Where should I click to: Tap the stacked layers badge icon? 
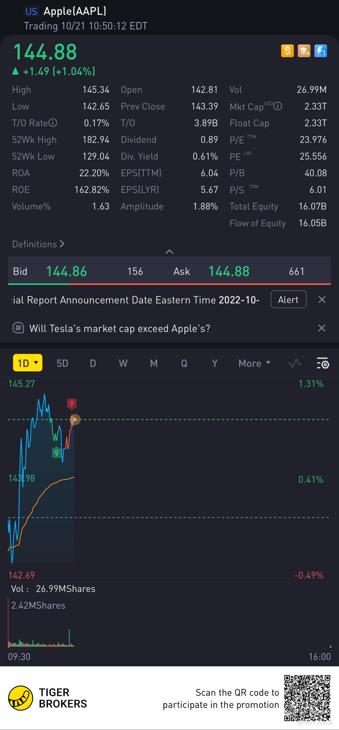pyautogui.click(x=304, y=51)
